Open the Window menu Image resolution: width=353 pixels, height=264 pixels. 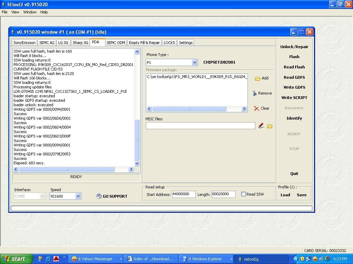pyautogui.click(x=30, y=12)
